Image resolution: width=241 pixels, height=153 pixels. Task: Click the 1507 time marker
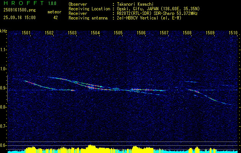[164, 33]
